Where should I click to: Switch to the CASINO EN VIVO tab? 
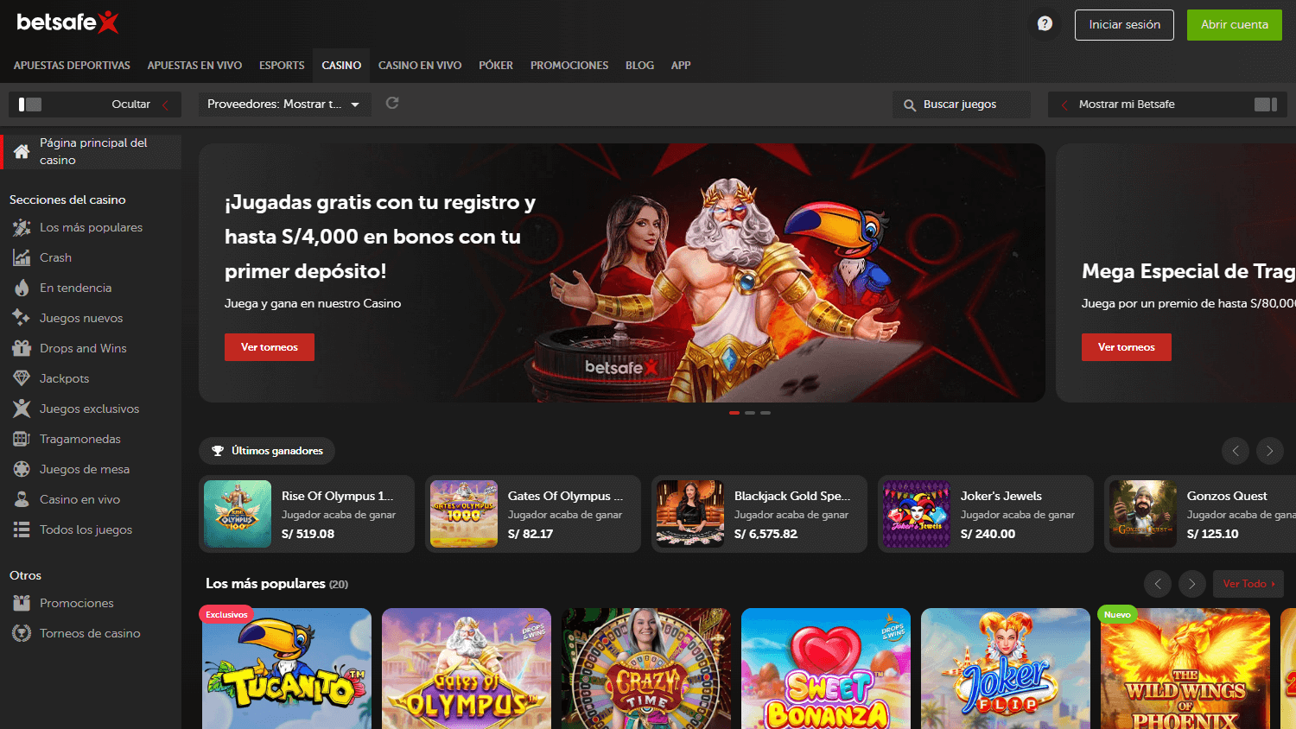[419, 65]
